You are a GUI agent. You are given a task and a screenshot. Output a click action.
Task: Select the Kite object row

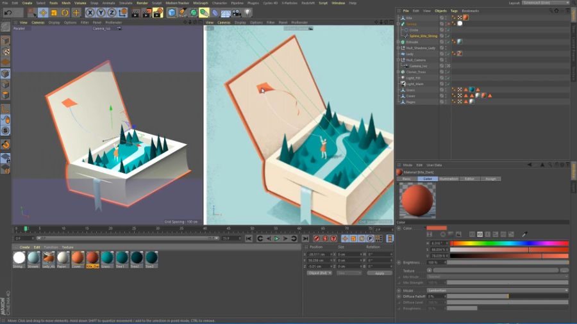pyautogui.click(x=409, y=18)
